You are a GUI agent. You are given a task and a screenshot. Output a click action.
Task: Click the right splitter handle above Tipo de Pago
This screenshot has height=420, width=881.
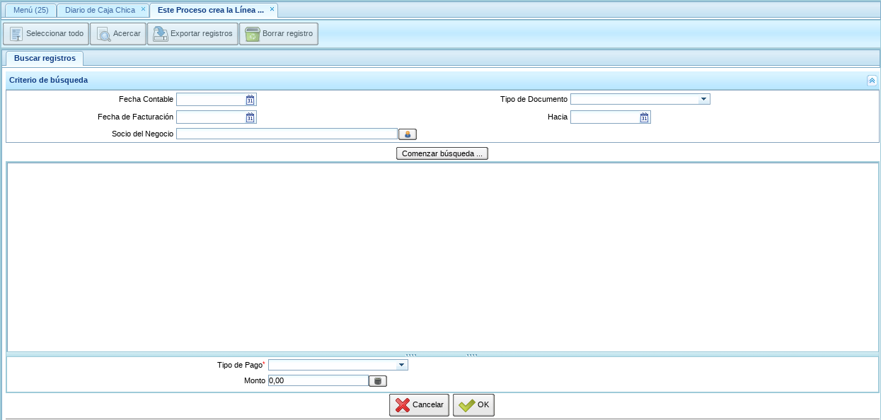click(472, 354)
